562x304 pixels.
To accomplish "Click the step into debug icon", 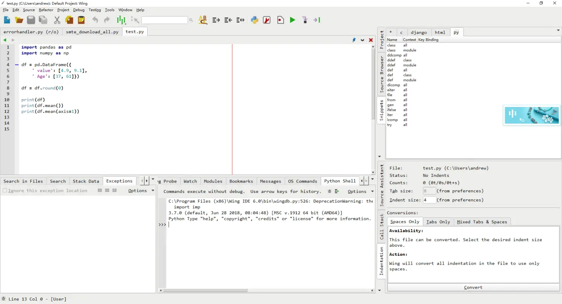I will (x=305, y=20).
